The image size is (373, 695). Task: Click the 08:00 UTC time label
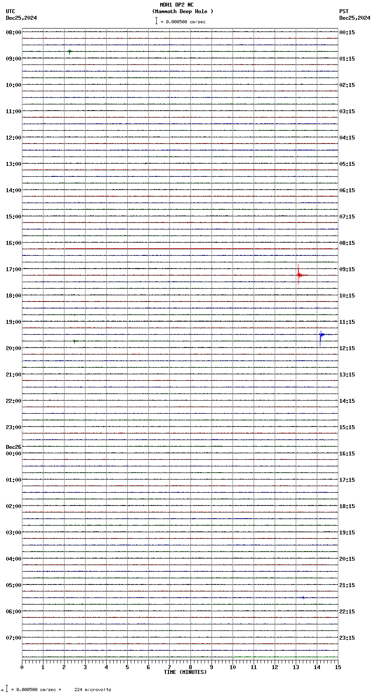click(13, 32)
